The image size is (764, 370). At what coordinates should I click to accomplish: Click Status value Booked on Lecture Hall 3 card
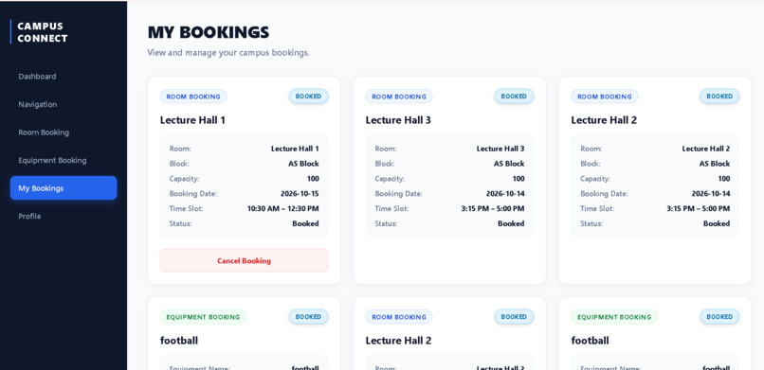pyautogui.click(x=511, y=223)
